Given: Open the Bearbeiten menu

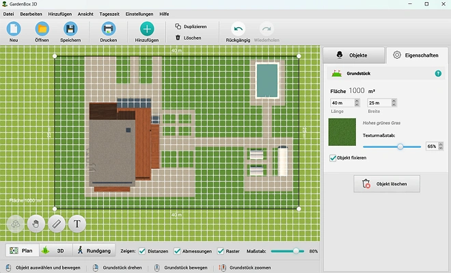Looking at the screenshot, I should click(x=31, y=14).
